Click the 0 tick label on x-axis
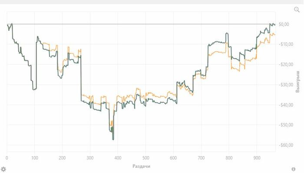The image size is (304, 173). point(7,158)
